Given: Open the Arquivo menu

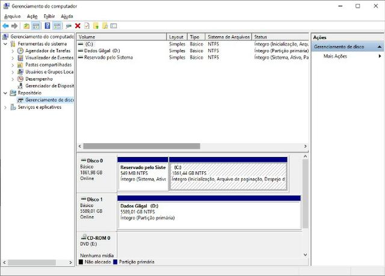Looking at the screenshot, I should pyautogui.click(x=12, y=16).
